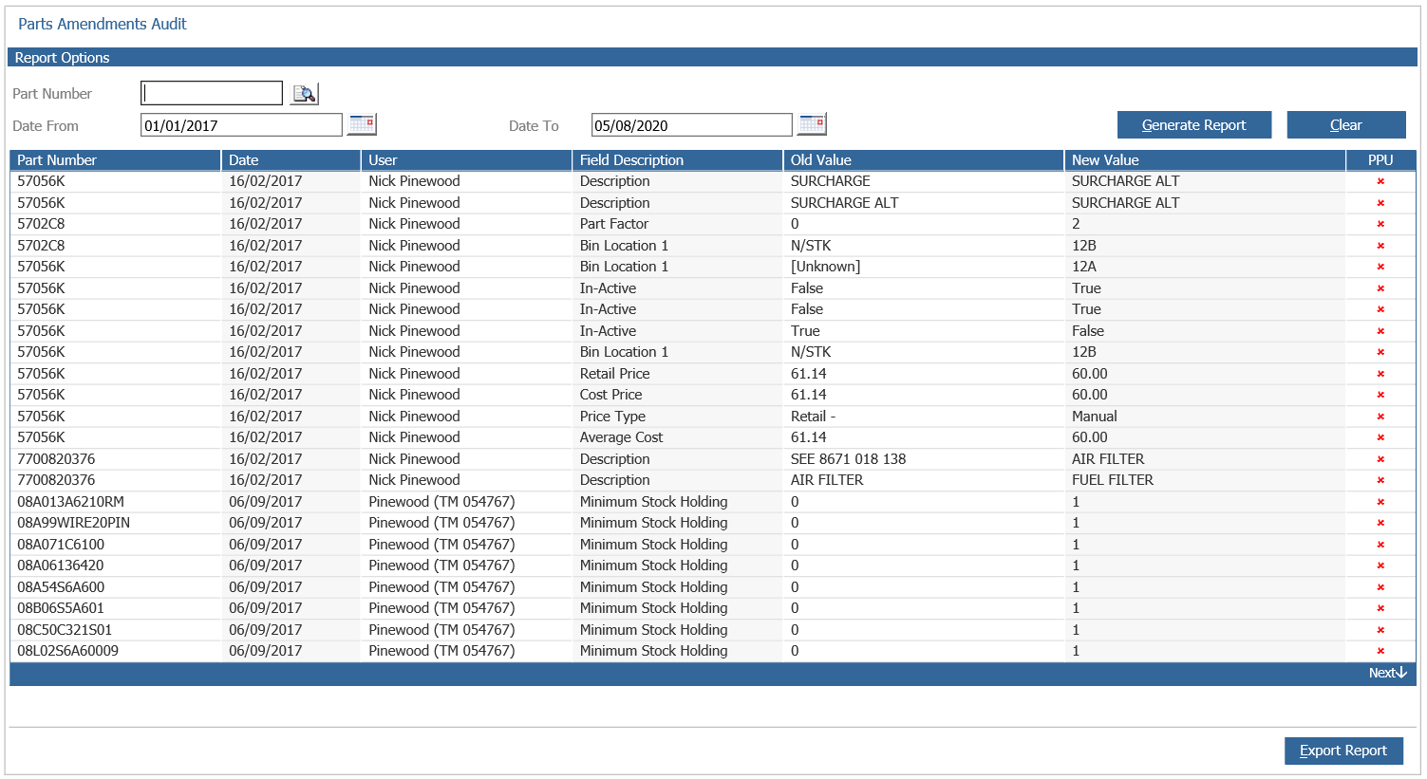Click the PPU cross on the Price Type row
The height and width of the screenshot is (779, 1427).
click(1380, 416)
